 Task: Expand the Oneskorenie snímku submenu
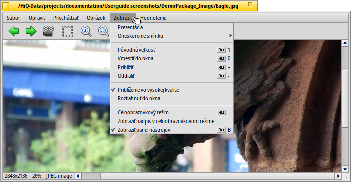point(172,36)
